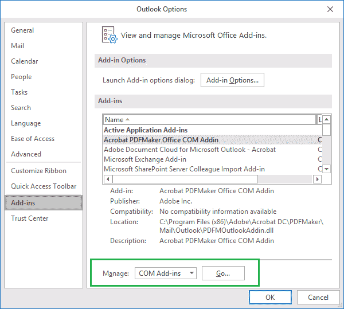Select Customize Ribbon category
This screenshot has height=309, width=344.
pyautogui.click(x=44, y=171)
